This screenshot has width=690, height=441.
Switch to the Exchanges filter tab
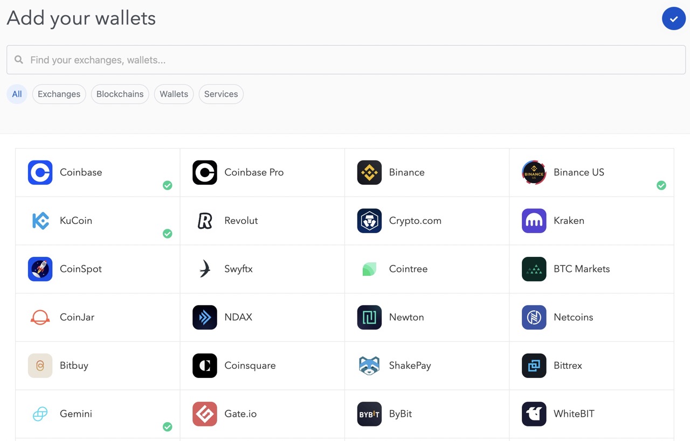(x=59, y=94)
